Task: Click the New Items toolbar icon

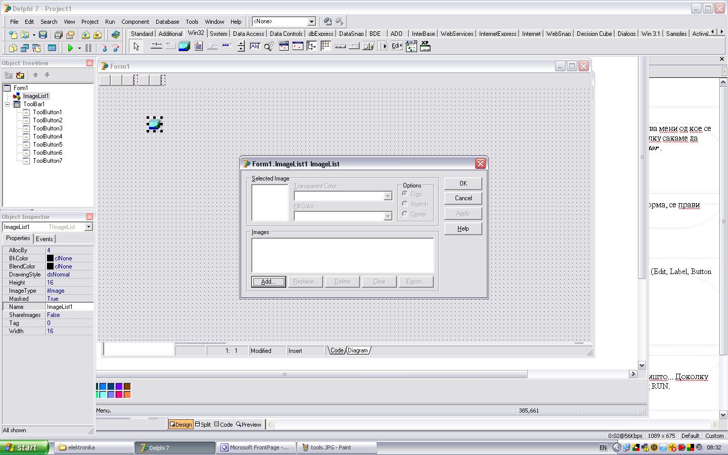Action: coord(13,35)
